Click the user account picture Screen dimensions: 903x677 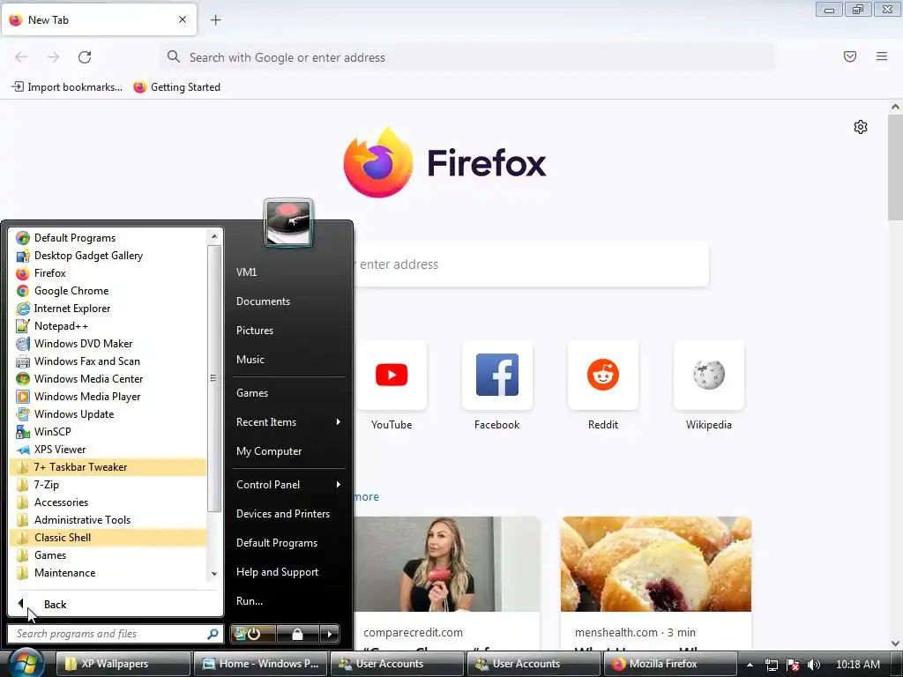tap(288, 222)
